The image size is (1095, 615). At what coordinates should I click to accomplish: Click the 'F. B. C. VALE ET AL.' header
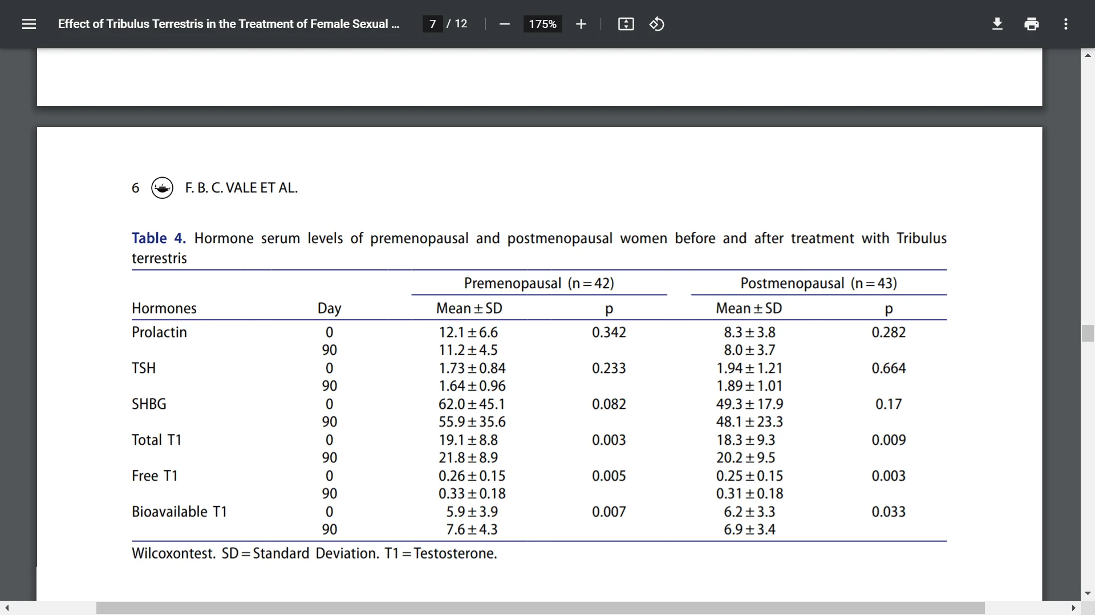(241, 188)
